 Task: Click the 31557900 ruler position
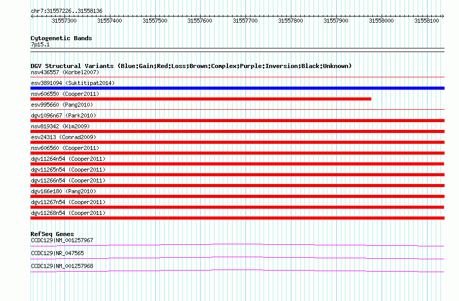tap(336, 21)
